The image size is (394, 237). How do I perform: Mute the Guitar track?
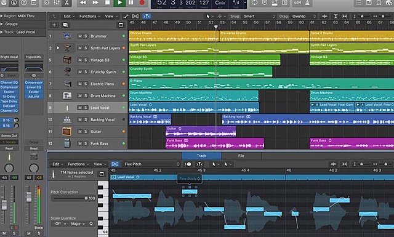80,132
